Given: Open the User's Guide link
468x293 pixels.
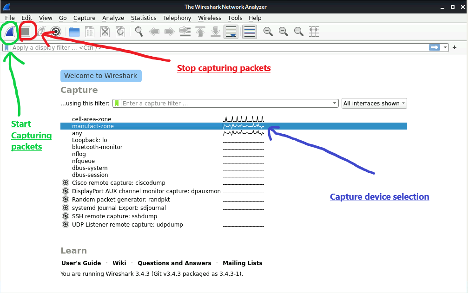Looking at the screenshot, I should tap(81, 263).
